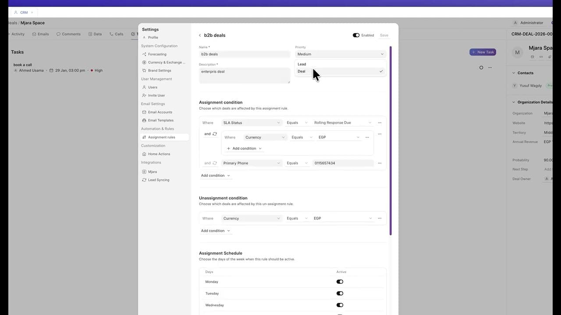Open the Rolling Response Due value dropdown
This screenshot has height=315, width=561.
tap(342, 123)
